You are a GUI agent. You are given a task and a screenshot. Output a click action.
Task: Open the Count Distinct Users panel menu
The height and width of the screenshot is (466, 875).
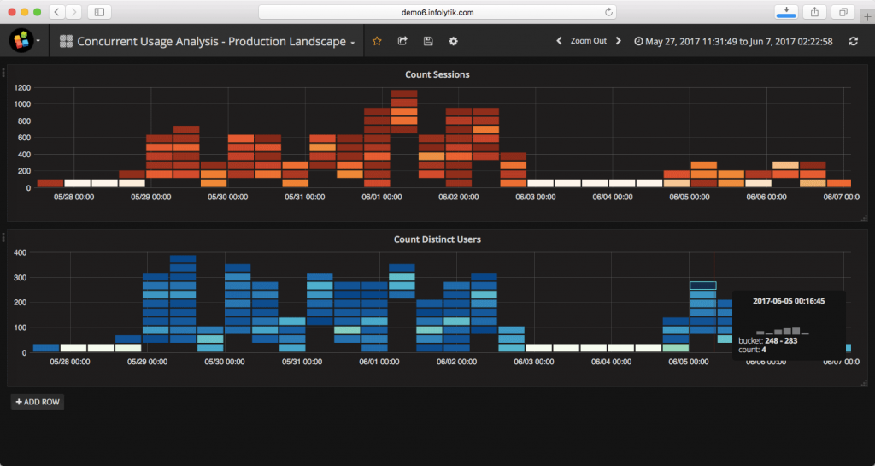point(437,239)
